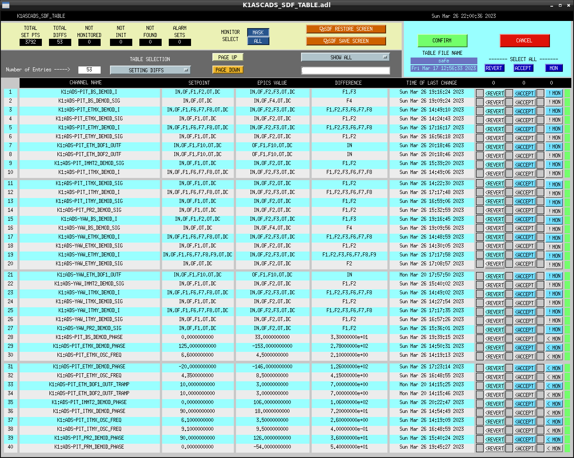Tick monitor checkbox for row 5 K1:ADS-PIT_ETMY_DEMOD_I

coord(540,129)
